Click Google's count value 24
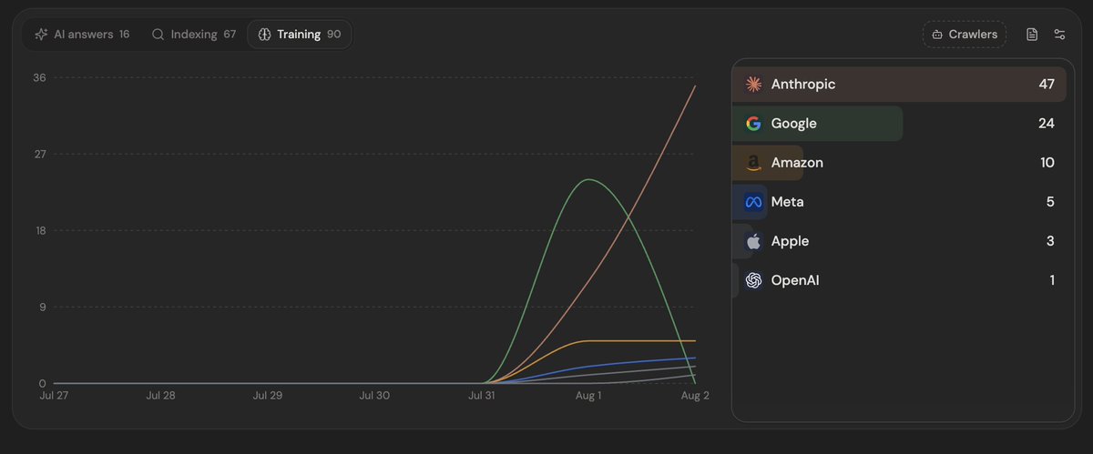This screenshot has width=1093, height=454. coord(1047,124)
